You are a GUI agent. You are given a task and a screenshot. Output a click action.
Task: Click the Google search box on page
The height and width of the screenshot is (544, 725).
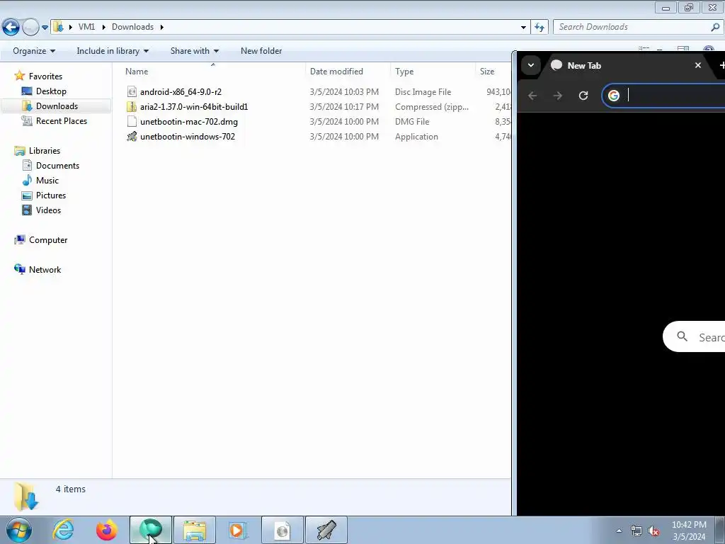[x=694, y=336]
